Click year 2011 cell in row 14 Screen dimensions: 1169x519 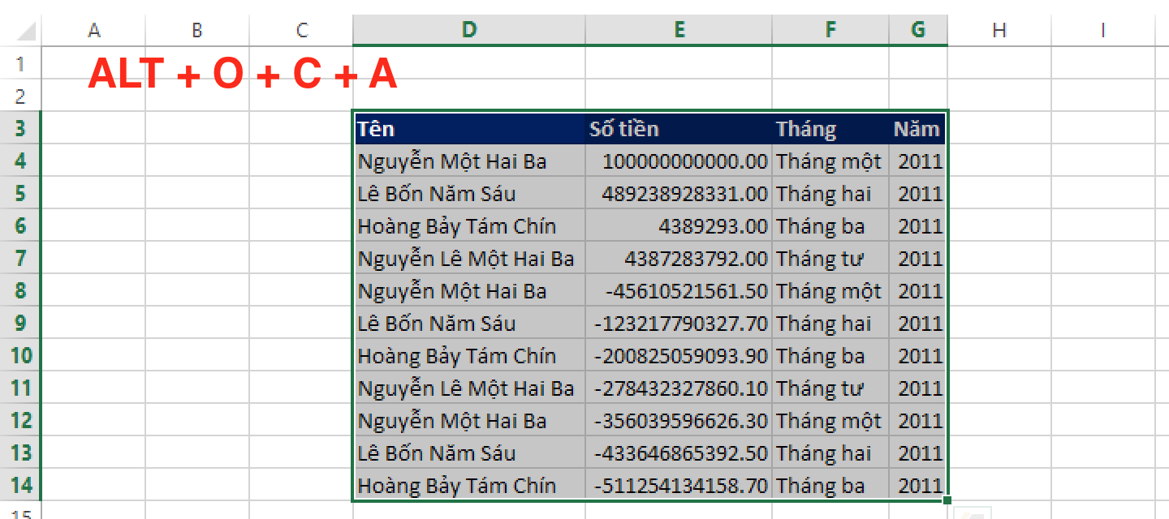tap(917, 485)
